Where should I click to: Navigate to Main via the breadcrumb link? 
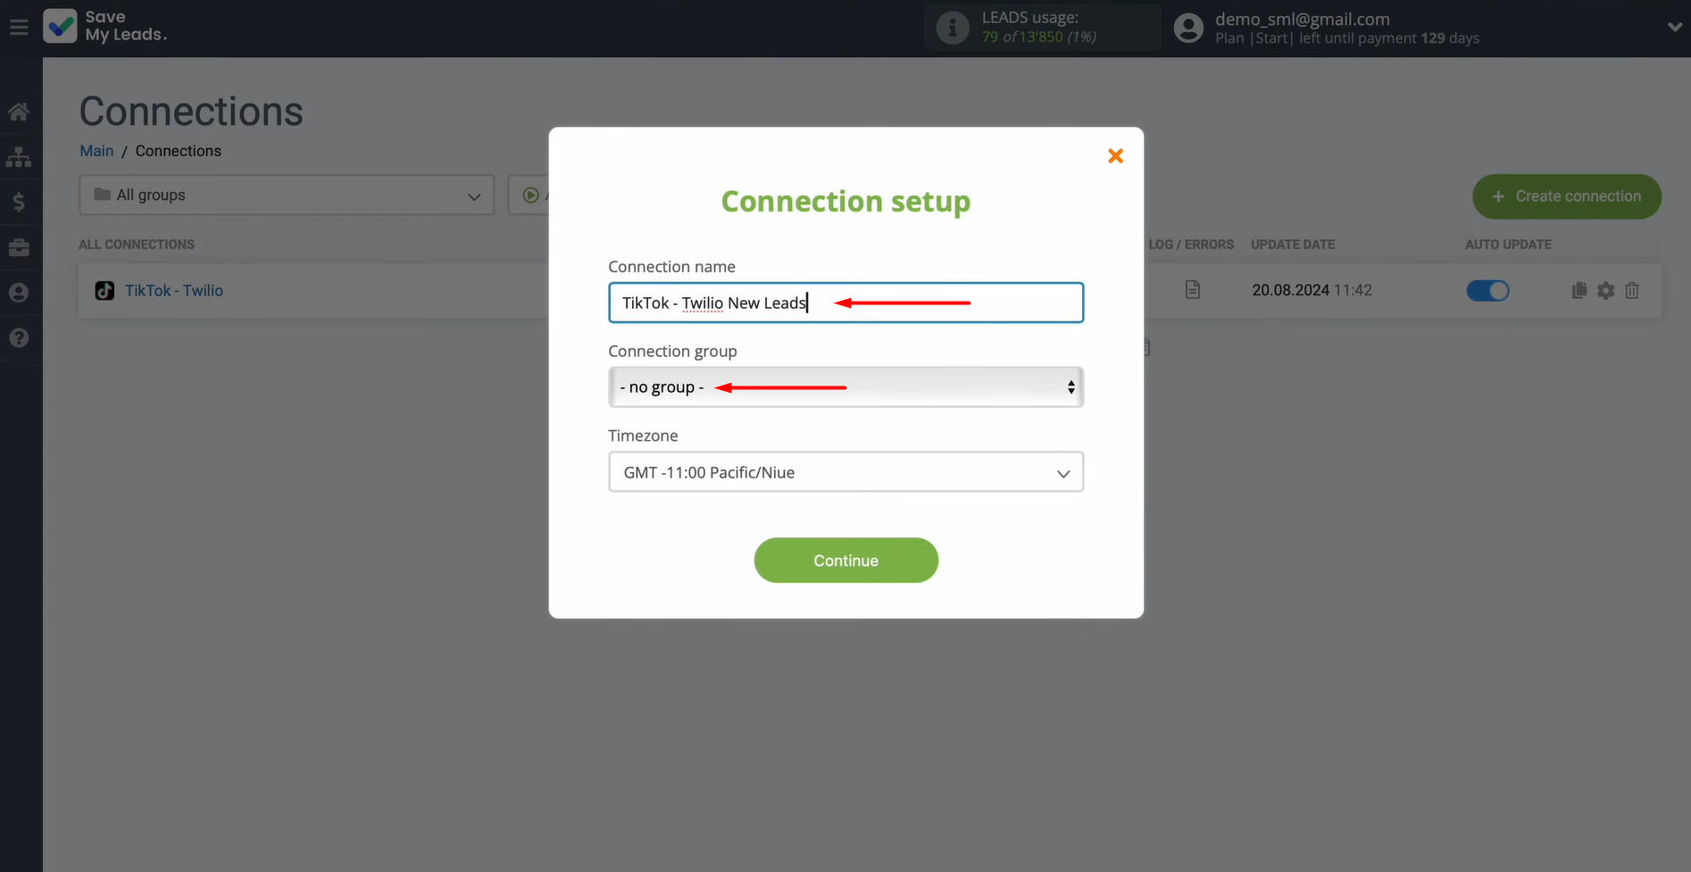click(96, 151)
